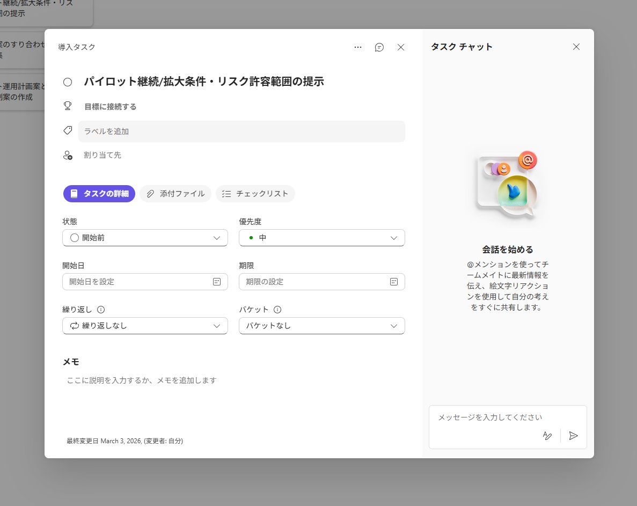Open the バケット dropdown

click(x=321, y=325)
